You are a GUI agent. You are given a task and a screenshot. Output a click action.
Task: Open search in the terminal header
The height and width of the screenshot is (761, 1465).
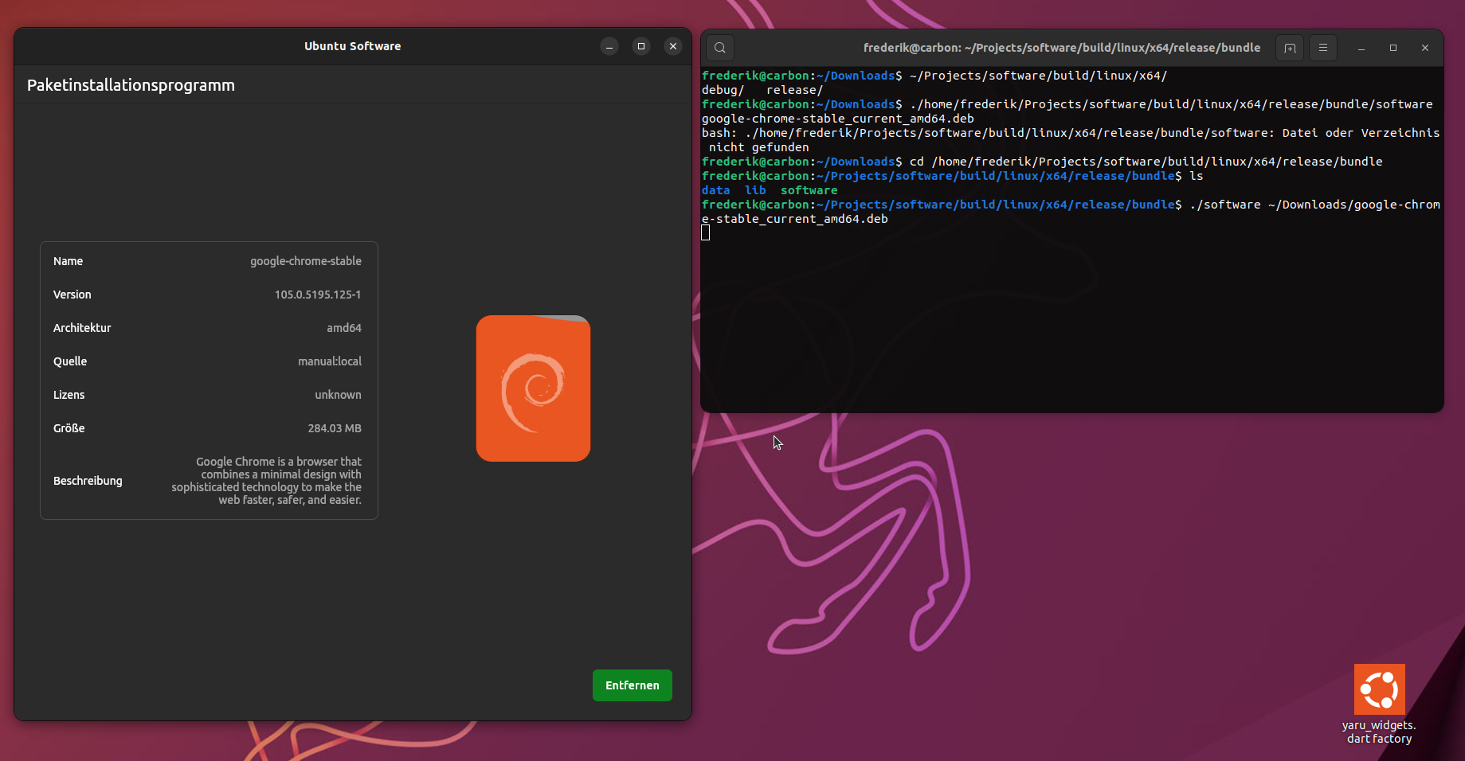click(x=720, y=48)
